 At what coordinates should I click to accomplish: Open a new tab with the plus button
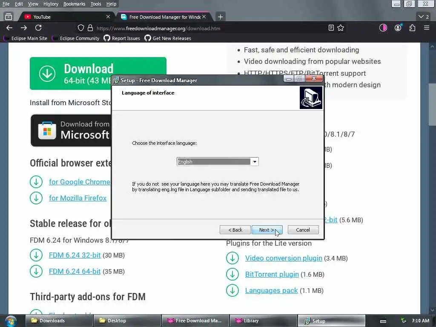pos(220,17)
